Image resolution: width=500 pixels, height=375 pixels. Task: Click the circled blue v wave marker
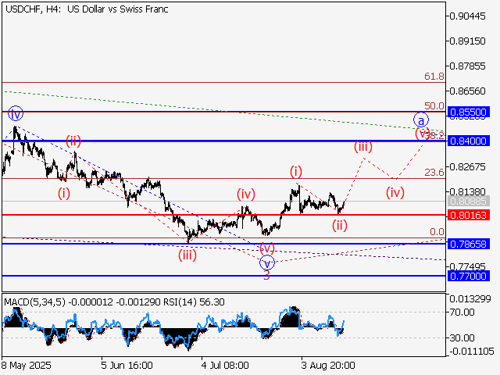pos(267,263)
